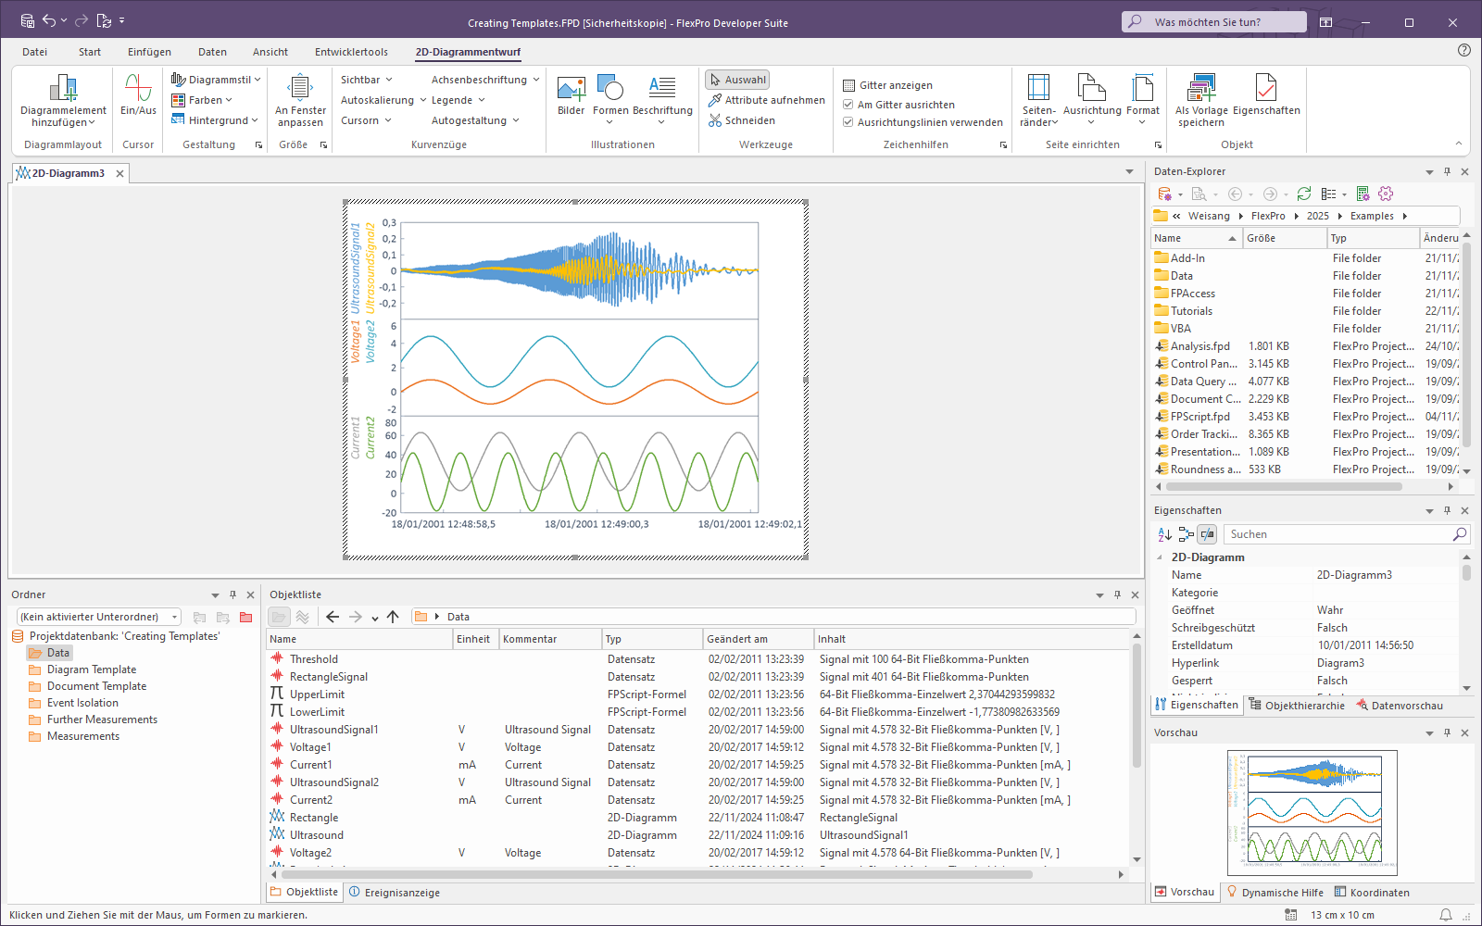Click the Auswahl button
The width and height of the screenshot is (1482, 926).
[x=737, y=80]
